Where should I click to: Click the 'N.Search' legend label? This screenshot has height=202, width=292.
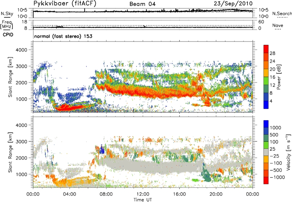282,13
